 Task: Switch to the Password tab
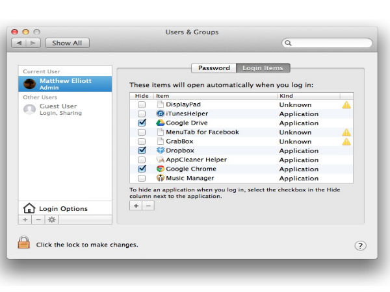(214, 68)
